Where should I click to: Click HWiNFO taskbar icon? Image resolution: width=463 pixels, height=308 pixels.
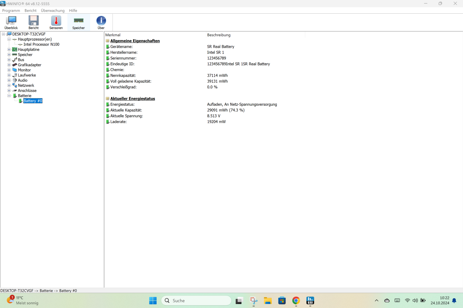[310, 301]
